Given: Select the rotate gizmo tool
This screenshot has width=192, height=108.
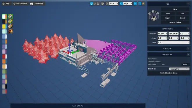Looking at the screenshot, I should click(x=95, y=3).
